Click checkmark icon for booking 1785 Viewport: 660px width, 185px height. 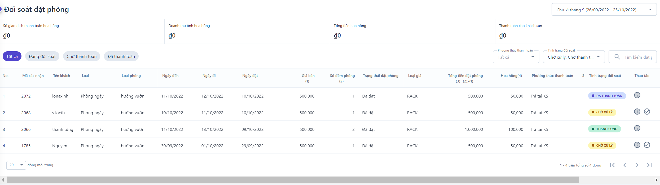(647, 145)
